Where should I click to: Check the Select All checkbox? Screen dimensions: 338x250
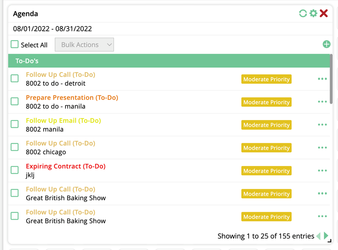[x=15, y=45]
